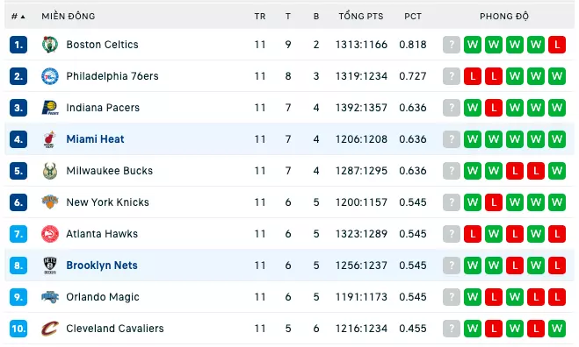Viewport: 579px width, 347px height.
Task: Open the Miami Heat team link
Action: pyautogui.click(x=95, y=139)
